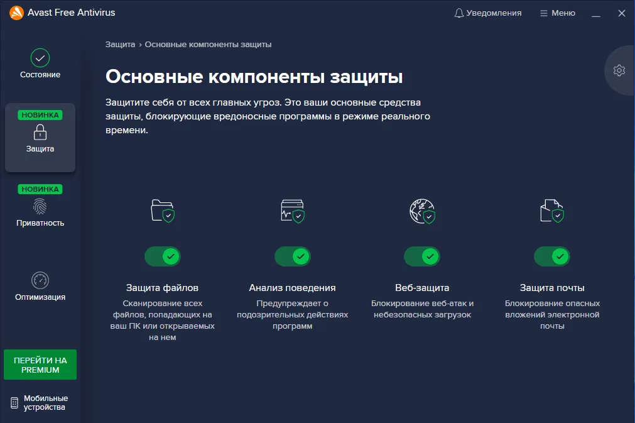Open the Оптимизация speedometer icon
This screenshot has height=423, width=635.
pyautogui.click(x=40, y=280)
